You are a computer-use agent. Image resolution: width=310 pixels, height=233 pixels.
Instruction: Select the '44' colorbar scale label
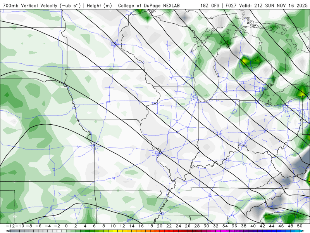272,226
